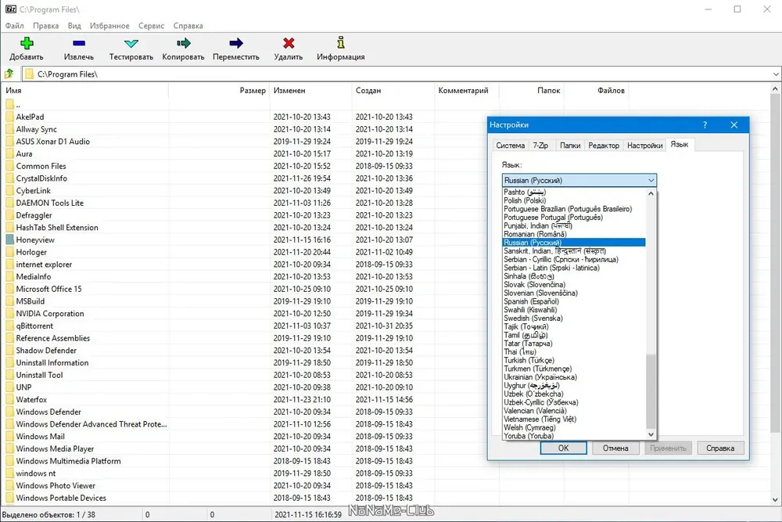Expand the address bar path dropdown
Image resolution: width=782 pixels, height=522 pixels.
[x=776, y=74]
